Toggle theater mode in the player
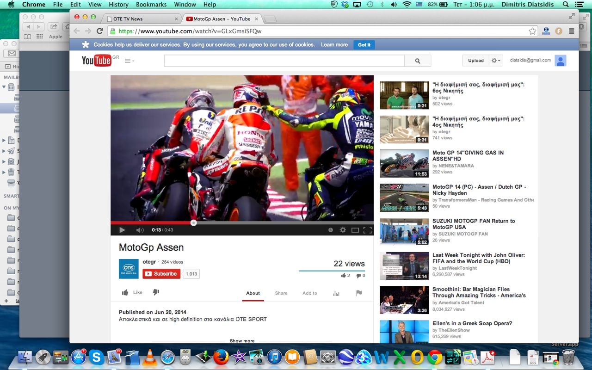 pyautogui.click(x=355, y=230)
